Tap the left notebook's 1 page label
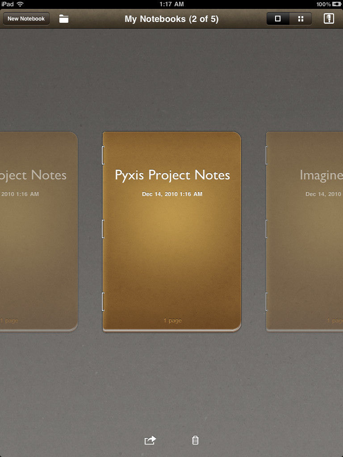This screenshot has width=343, height=457. 9,320
